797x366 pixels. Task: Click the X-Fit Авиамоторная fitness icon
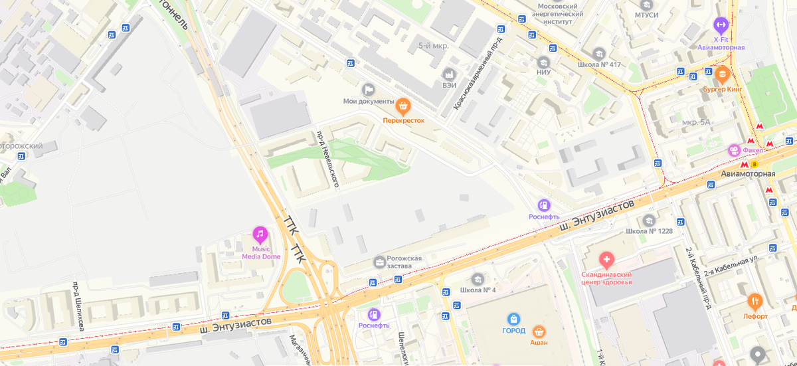click(721, 26)
